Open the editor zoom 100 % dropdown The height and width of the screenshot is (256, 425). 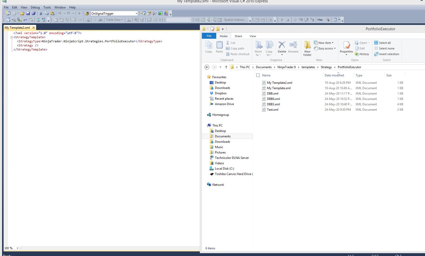17,248
